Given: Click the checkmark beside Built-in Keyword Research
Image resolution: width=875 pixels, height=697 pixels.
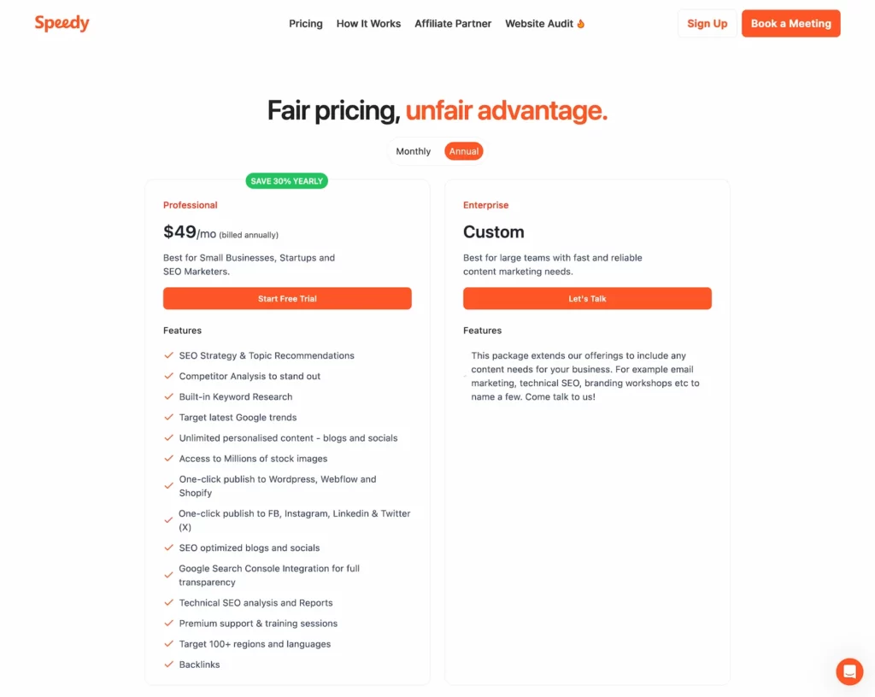Looking at the screenshot, I should 168,396.
